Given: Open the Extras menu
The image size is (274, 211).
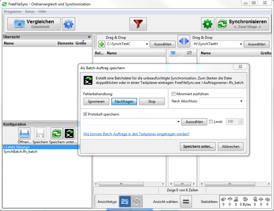Looking at the screenshot, I should (x=30, y=12).
